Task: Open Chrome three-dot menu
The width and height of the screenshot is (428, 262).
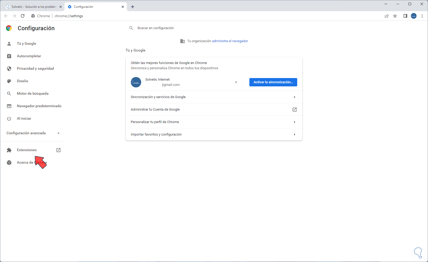Action: [x=422, y=16]
